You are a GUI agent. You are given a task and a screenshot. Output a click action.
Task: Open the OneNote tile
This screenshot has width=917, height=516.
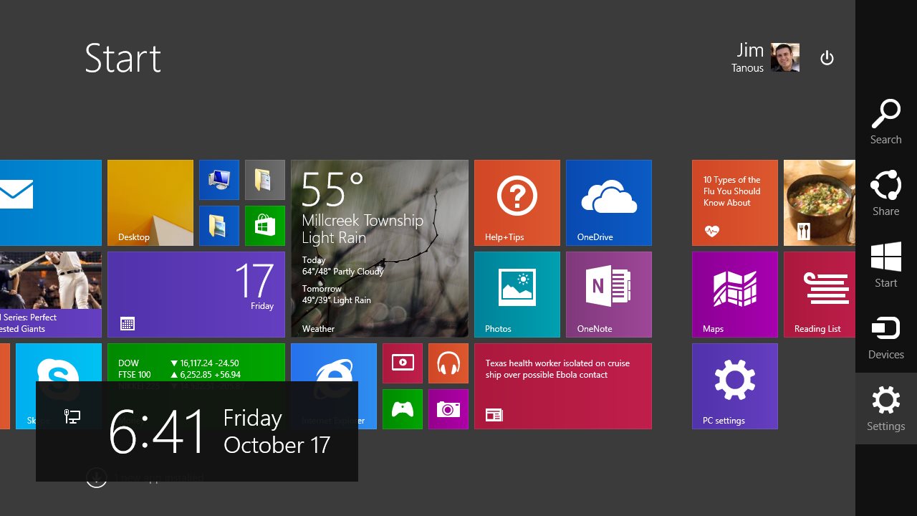point(609,295)
